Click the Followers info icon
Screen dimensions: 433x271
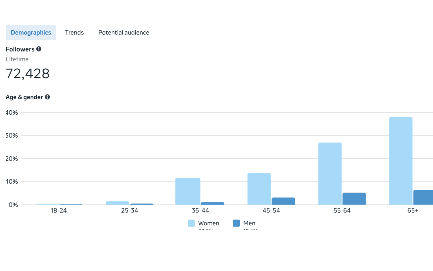(x=39, y=49)
